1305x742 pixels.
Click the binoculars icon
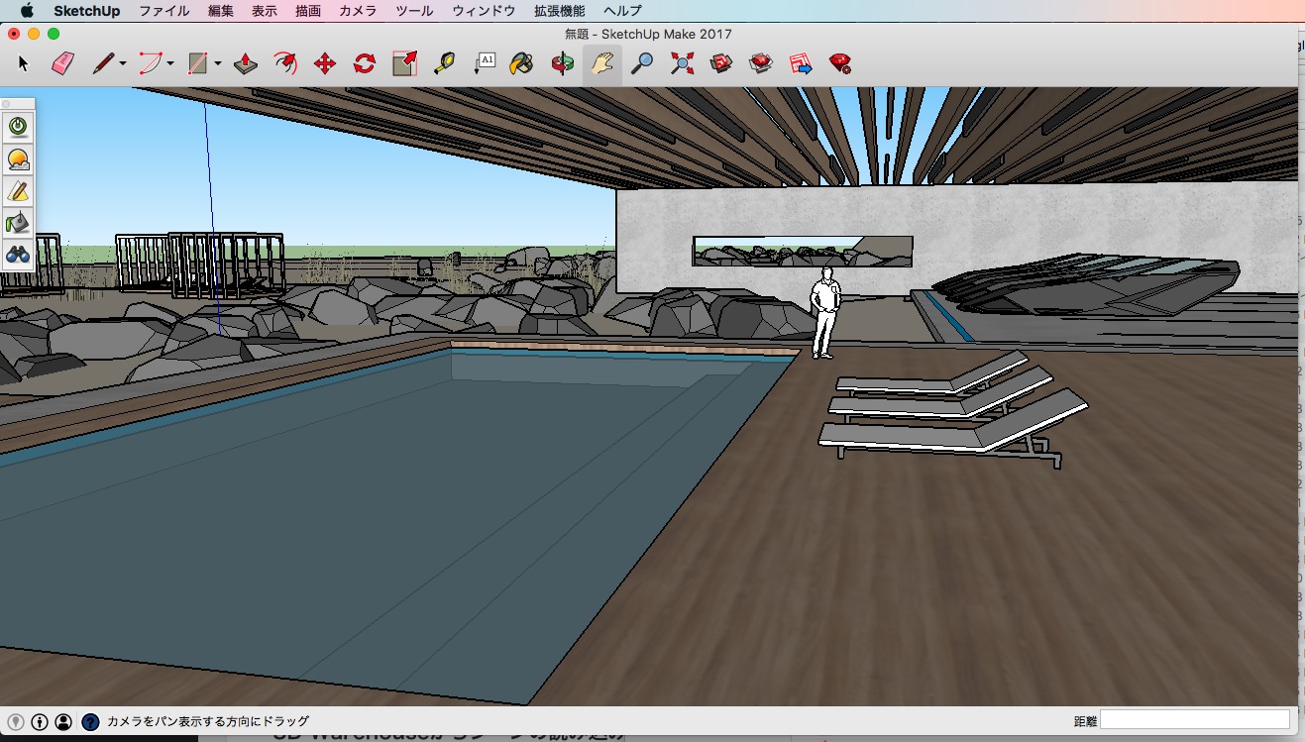18,254
